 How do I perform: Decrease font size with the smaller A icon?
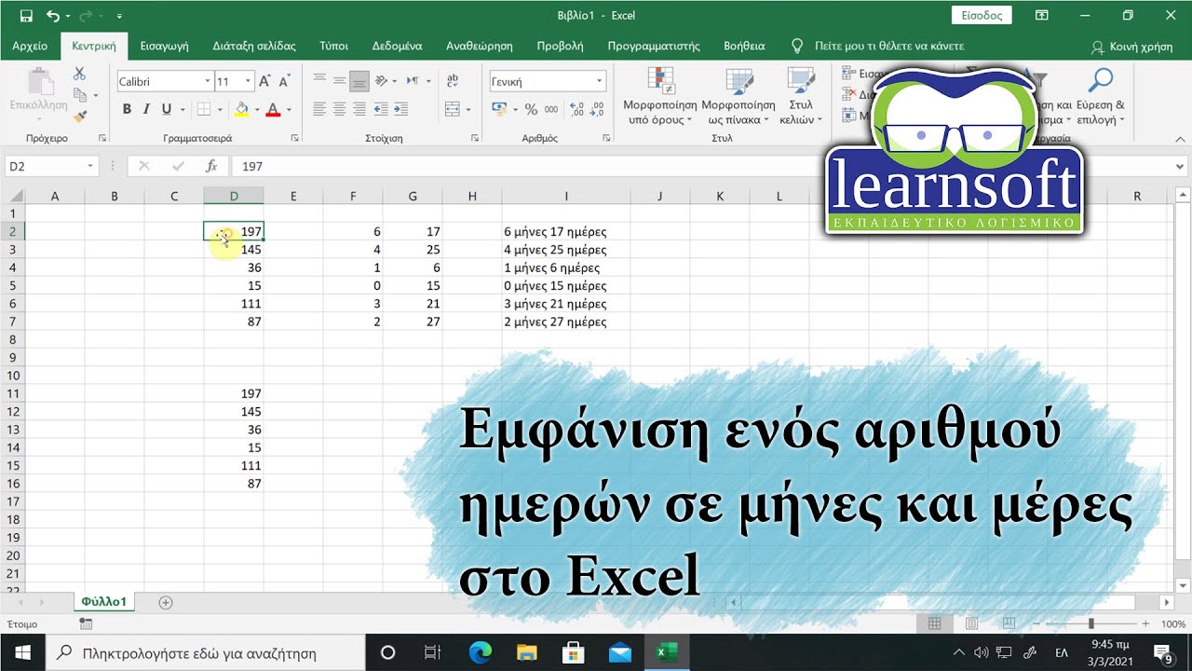click(x=284, y=81)
